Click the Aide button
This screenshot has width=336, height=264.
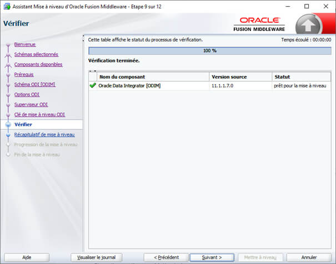pyautogui.click(x=27, y=257)
